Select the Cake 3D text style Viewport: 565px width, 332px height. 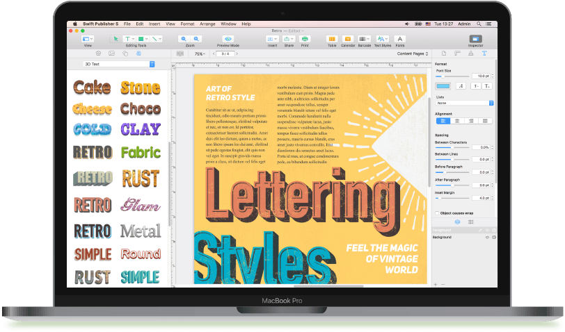point(93,88)
